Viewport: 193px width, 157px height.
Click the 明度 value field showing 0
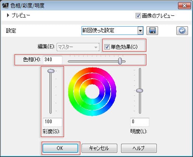click(x=140, y=122)
